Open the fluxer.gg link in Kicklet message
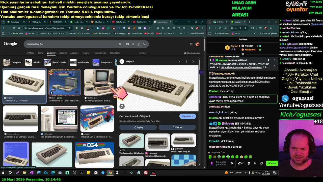The height and width of the screenshot is (182, 323). tap(225, 128)
